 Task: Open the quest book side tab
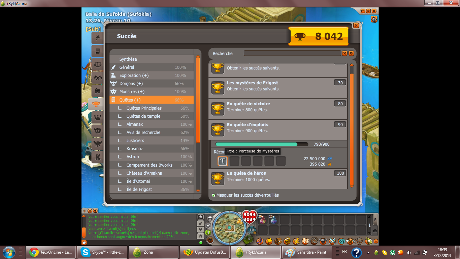coord(97,51)
